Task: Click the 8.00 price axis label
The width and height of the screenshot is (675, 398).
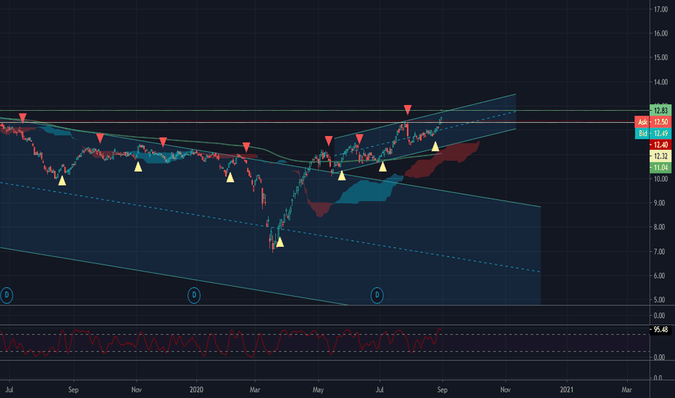Action: (x=659, y=226)
